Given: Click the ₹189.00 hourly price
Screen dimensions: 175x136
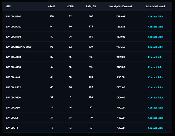Looking at the screenshot, I should (x=121, y=57).
